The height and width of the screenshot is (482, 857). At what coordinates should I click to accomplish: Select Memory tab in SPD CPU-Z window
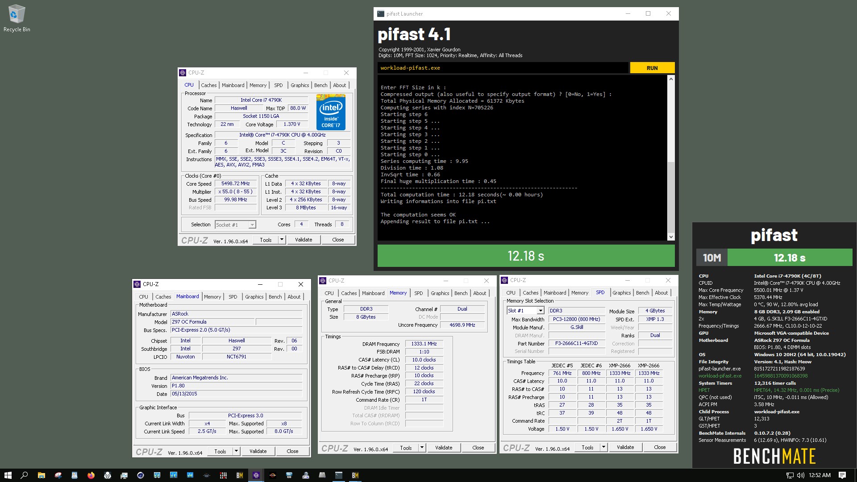coord(580,293)
